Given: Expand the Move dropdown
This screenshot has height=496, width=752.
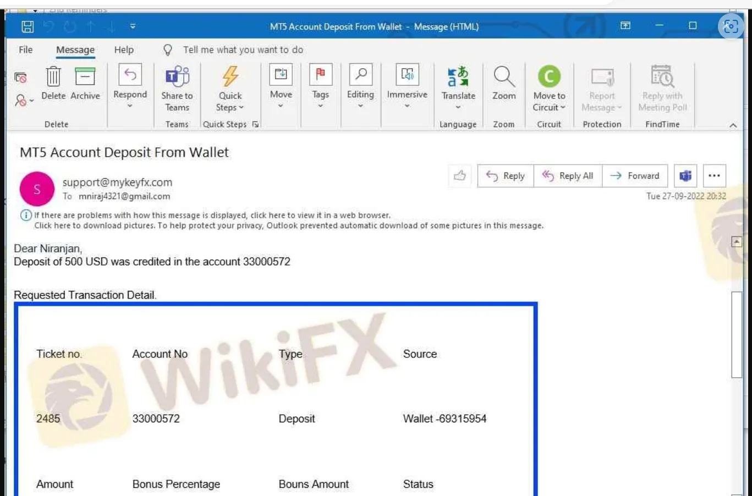Looking at the screenshot, I should 281,86.
